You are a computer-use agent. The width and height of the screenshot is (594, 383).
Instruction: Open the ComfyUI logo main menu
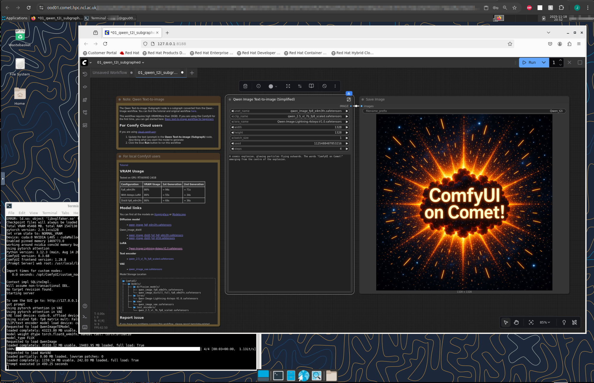[x=85, y=62]
